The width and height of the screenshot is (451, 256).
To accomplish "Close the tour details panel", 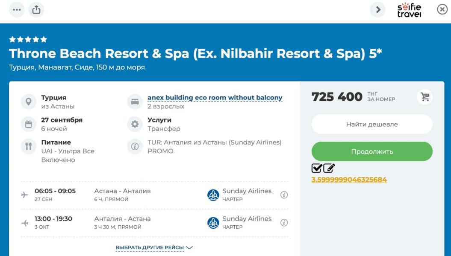I will pyautogui.click(x=442, y=9).
